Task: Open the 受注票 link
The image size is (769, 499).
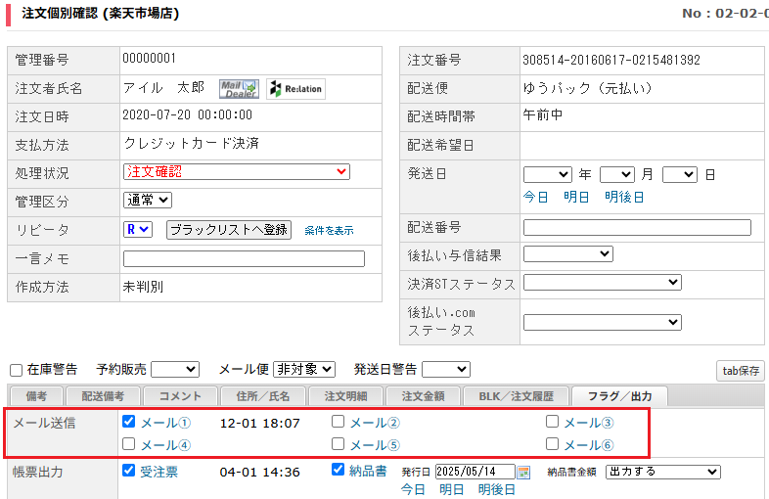Action: point(158,472)
